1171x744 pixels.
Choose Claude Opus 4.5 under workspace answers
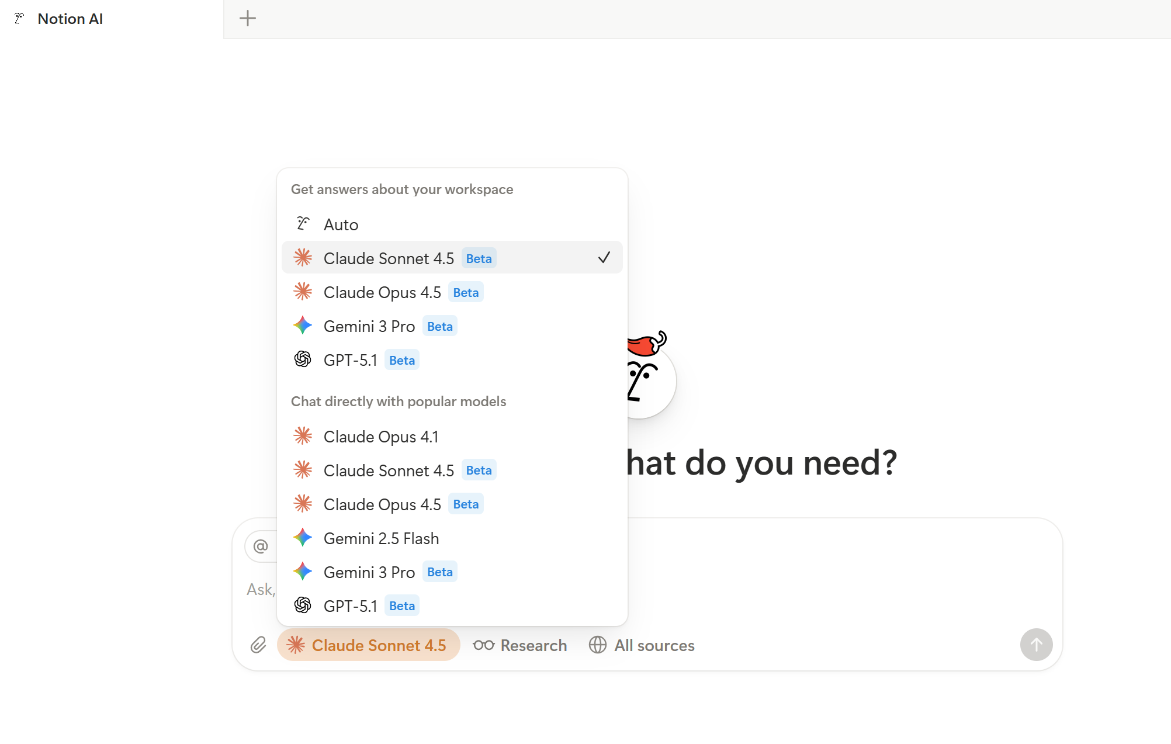coord(382,292)
